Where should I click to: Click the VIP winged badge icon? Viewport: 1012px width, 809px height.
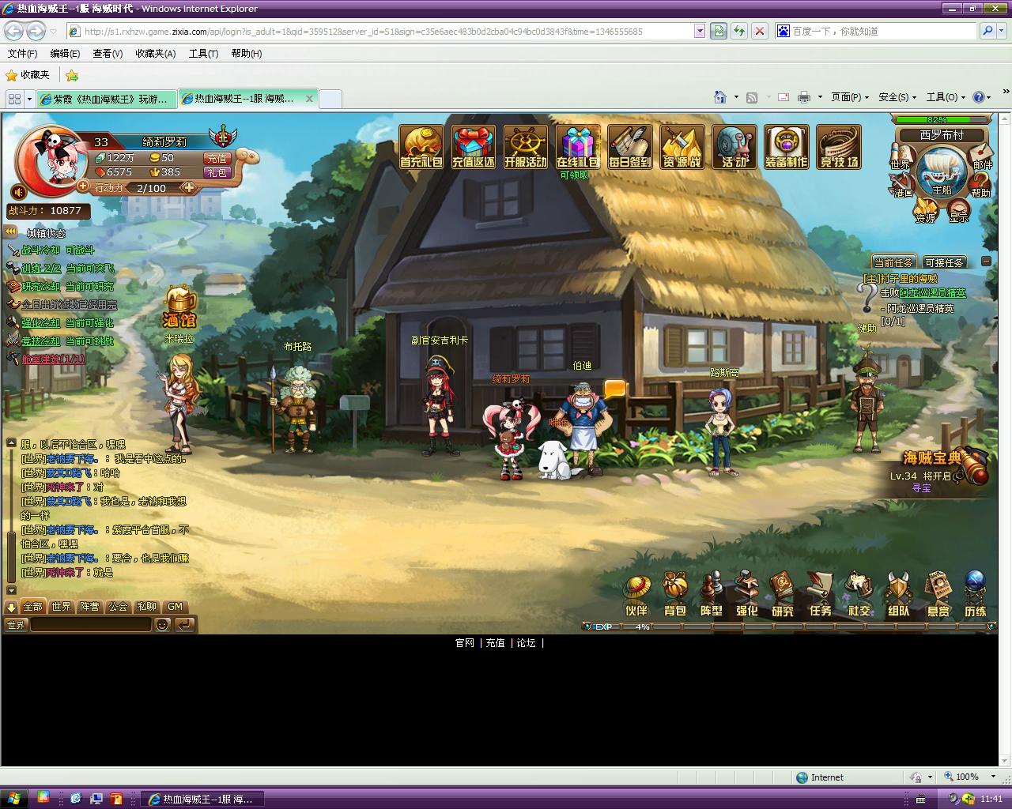pos(224,137)
